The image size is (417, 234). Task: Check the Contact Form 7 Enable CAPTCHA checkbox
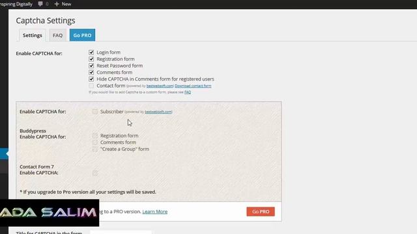95,173
